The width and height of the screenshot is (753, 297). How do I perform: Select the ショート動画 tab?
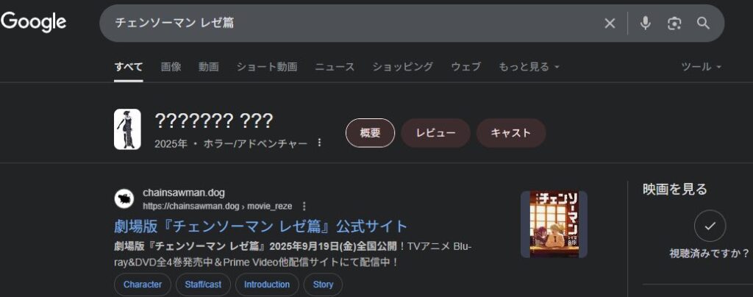266,67
